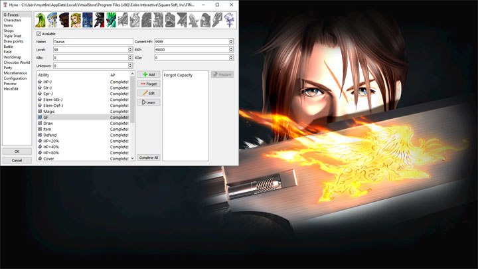Switch to the Miscellaneous section
478x269 pixels.
(17, 73)
